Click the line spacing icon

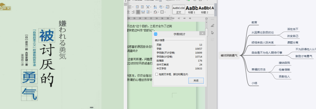[x=148, y=12]
